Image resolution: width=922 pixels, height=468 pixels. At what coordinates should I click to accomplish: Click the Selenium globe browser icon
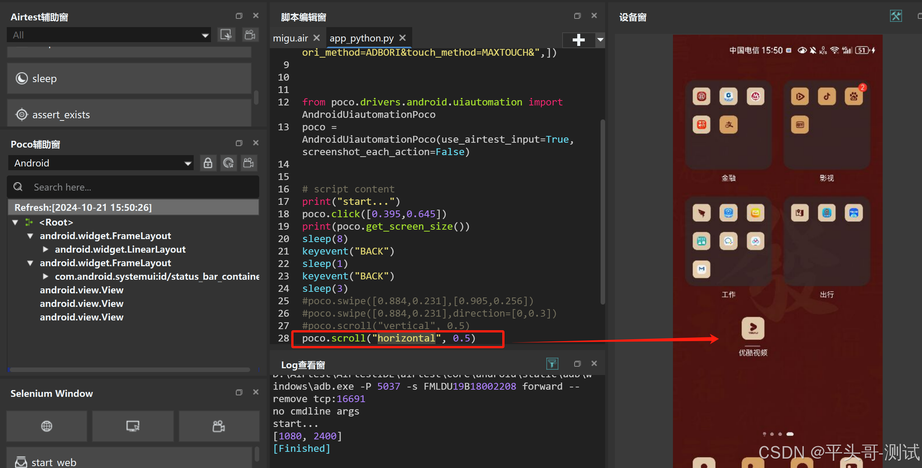(47, 426)
